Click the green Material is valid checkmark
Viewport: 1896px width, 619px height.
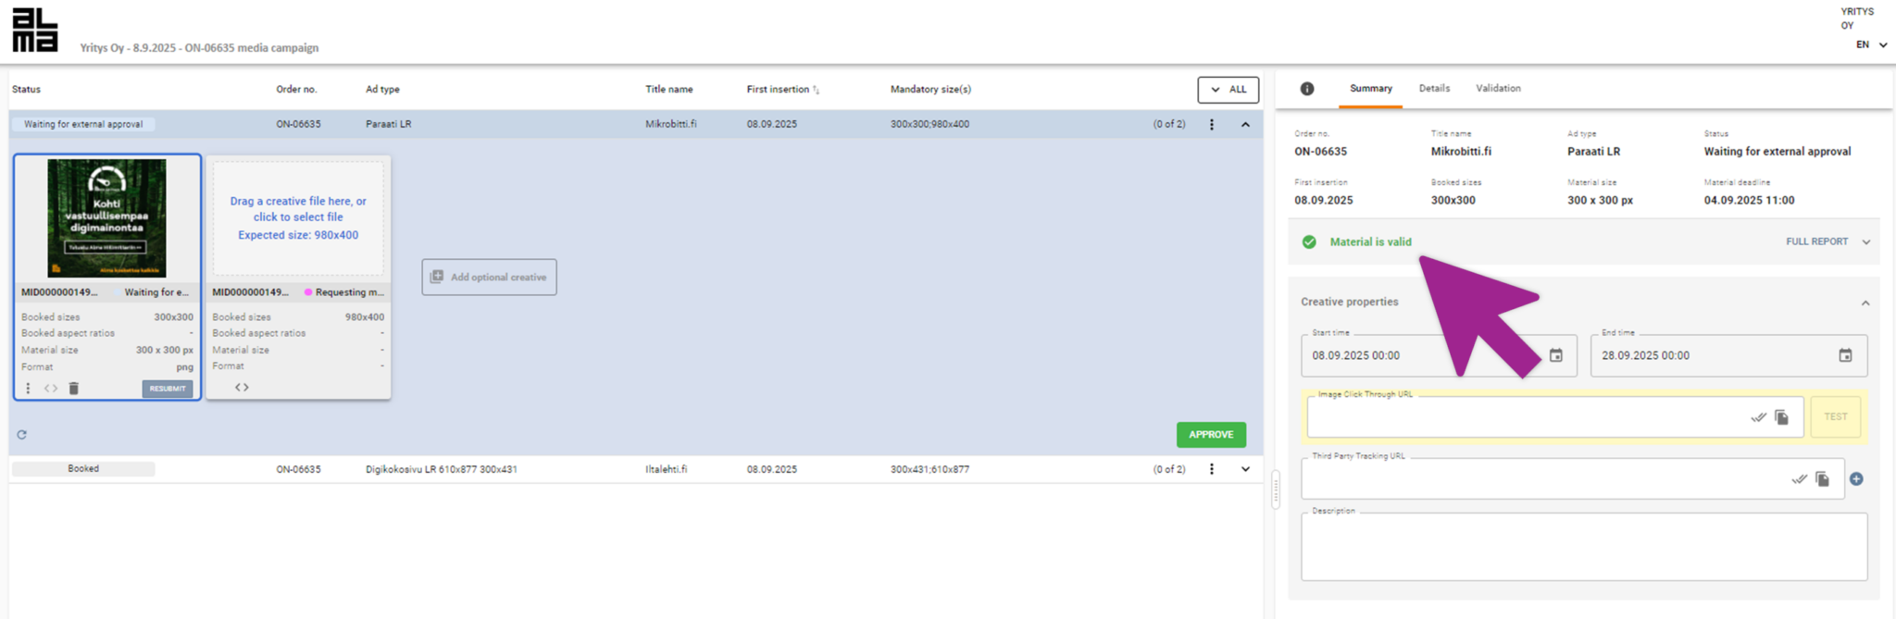(x=1309, y=242)
